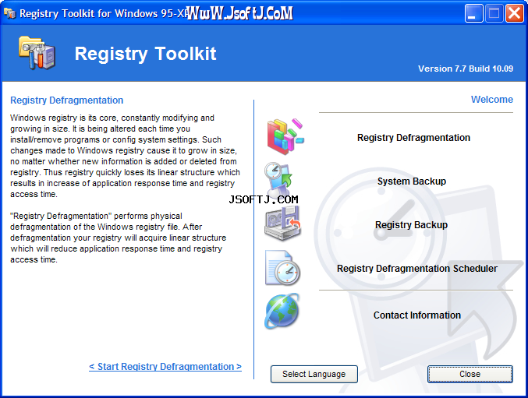Close the window with the red X

point(515,13)
